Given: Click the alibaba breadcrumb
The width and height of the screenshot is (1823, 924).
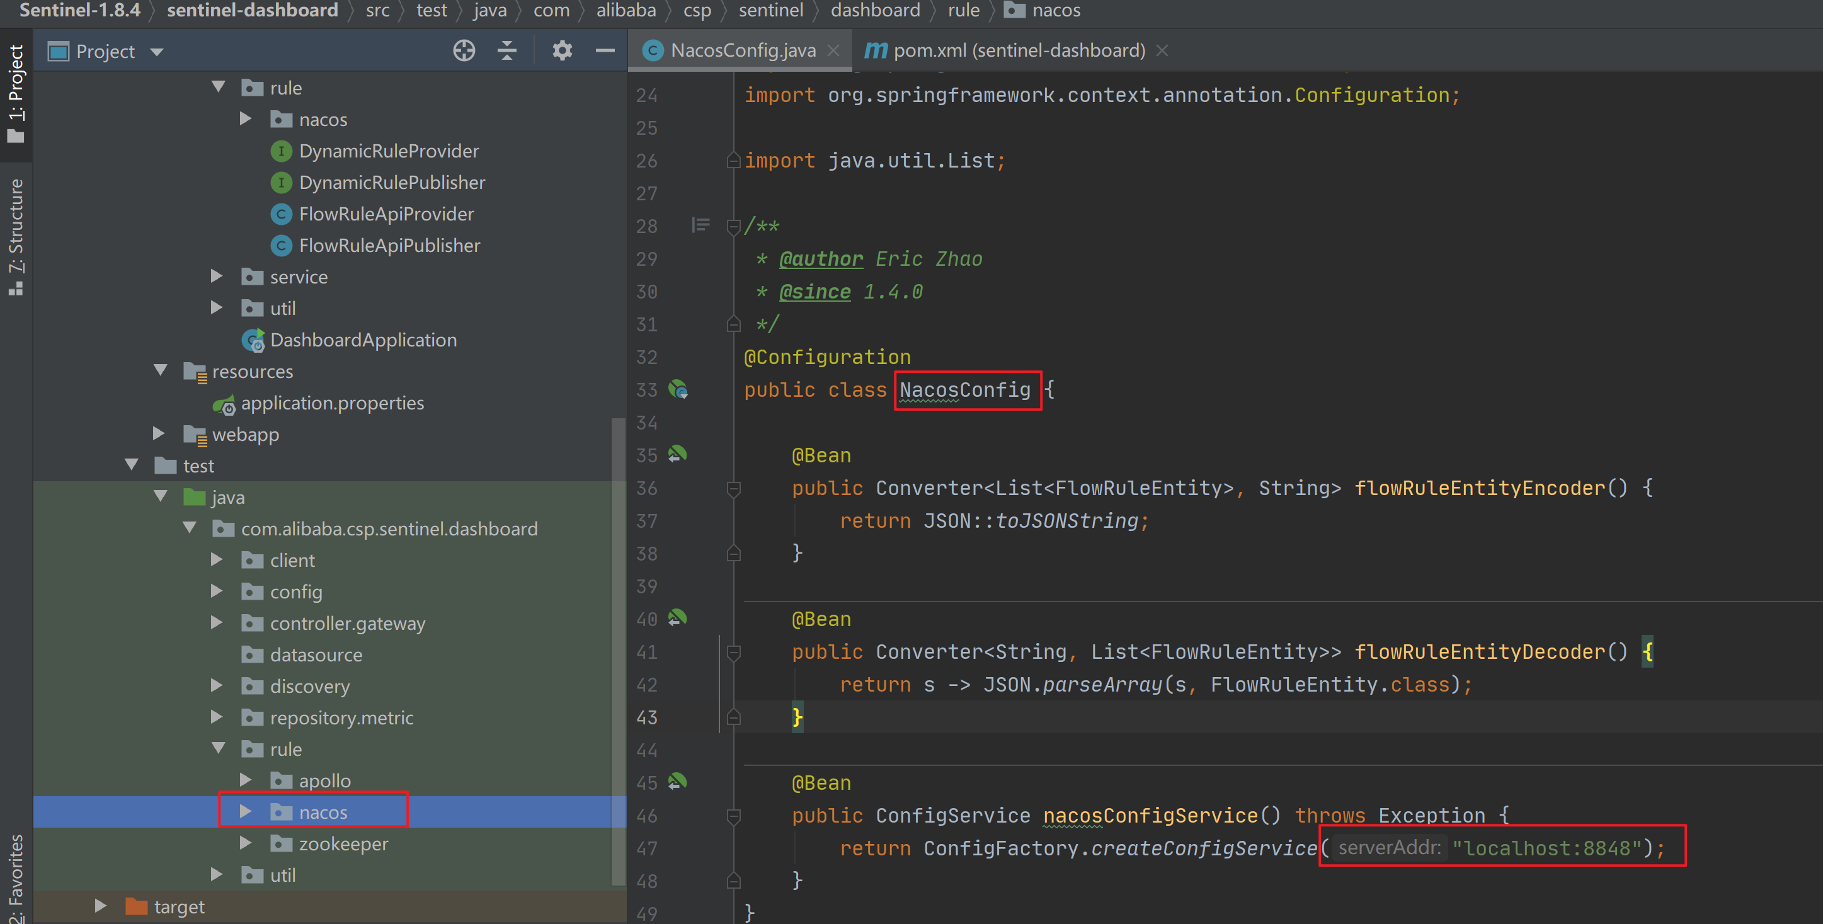Looking at the screenshot, I should point(626,11).
